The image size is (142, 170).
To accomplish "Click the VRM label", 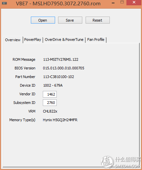I will pyautogui.click(x=32, y=111).
